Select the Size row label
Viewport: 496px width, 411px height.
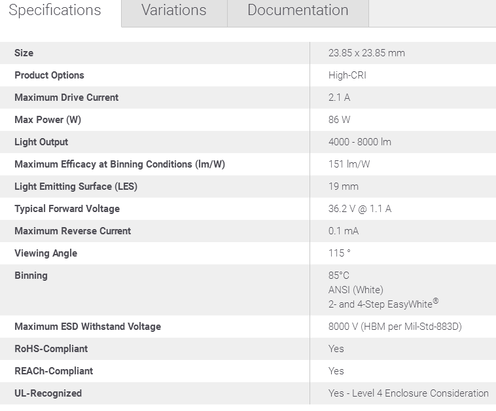click(x=24, y=53)
